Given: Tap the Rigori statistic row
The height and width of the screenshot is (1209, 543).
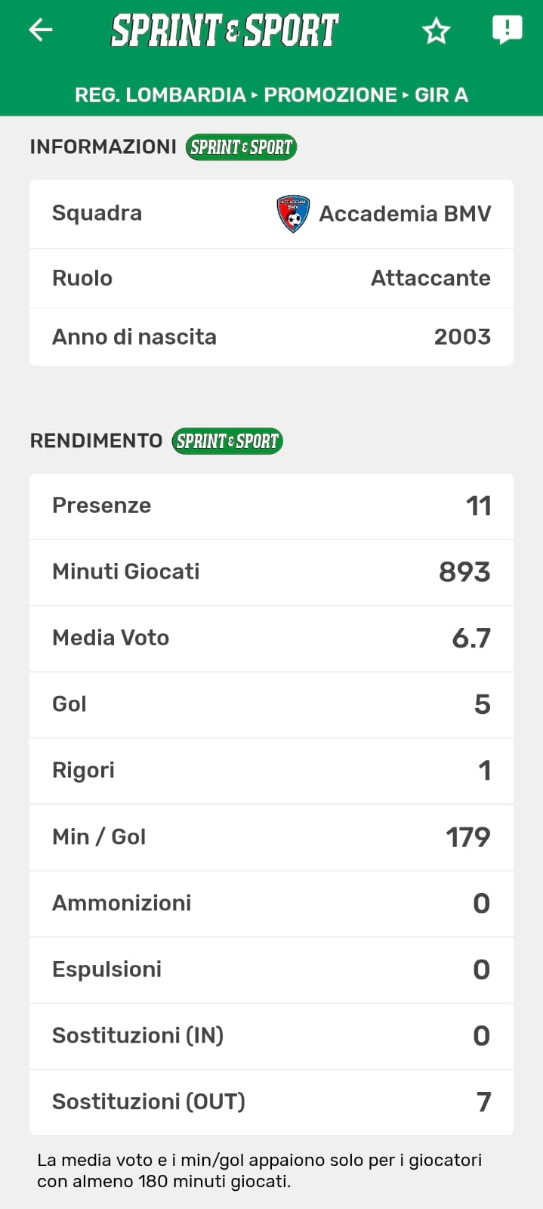Looking at the screenshot, I should 271,771.
